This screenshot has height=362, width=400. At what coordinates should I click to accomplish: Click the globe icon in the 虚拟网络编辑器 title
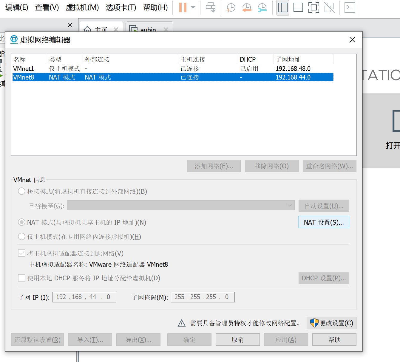click(x=14, y=40)
